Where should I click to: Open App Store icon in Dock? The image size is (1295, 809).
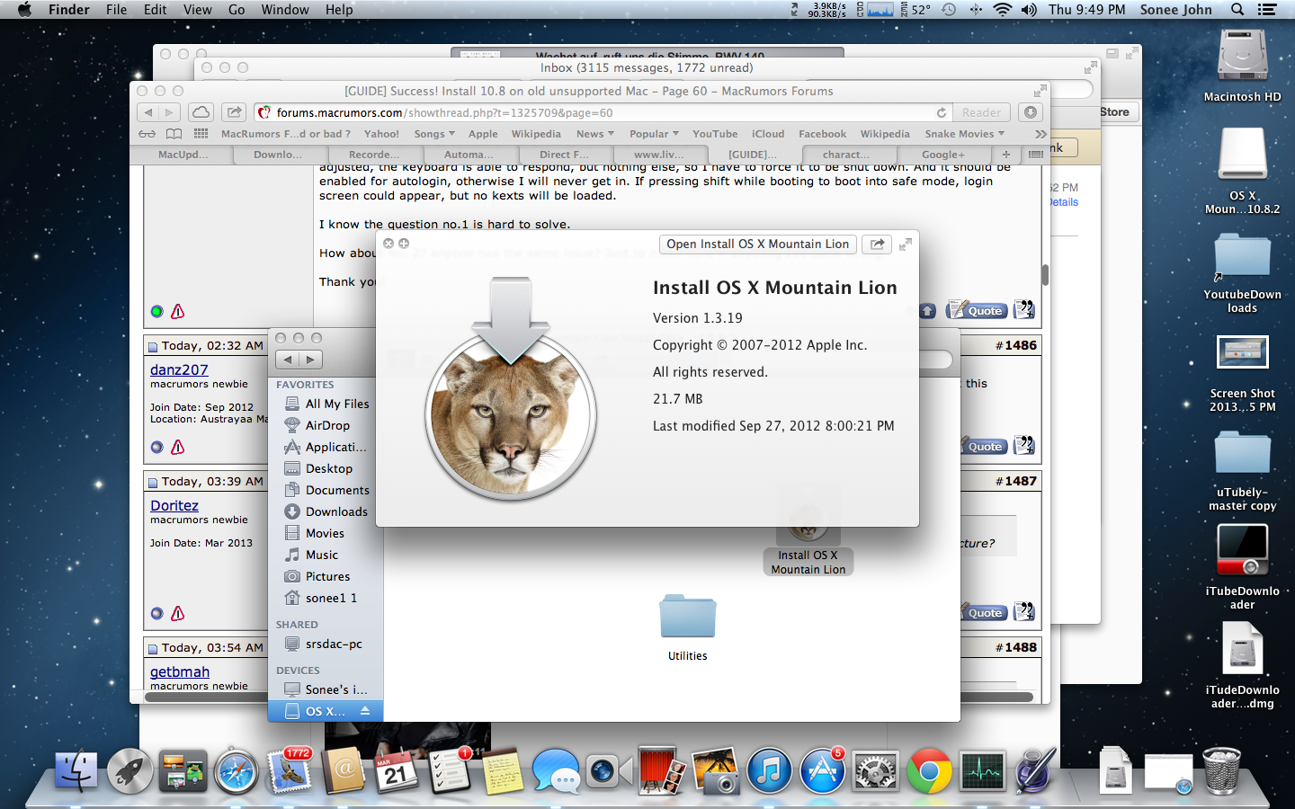[x=823, y=771]
